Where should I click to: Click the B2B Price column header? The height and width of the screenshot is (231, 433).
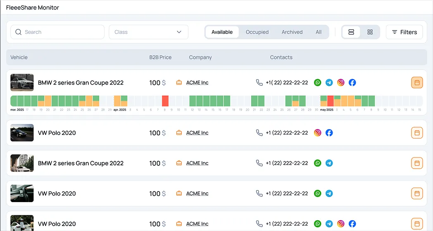[160, 57]
